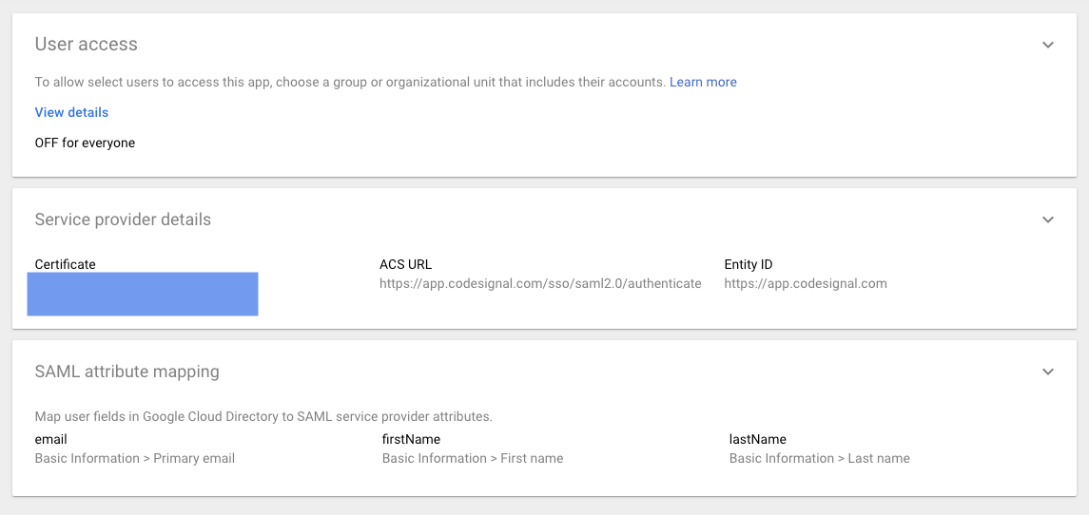1089x515 pixels.
Task: Select the Entity ID URL value
Action: click(806, 283)
